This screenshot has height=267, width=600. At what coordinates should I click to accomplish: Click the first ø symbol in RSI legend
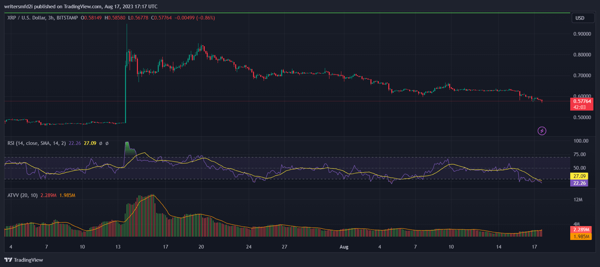101,143
